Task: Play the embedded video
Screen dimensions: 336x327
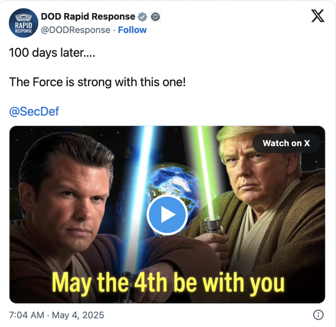Action: pyautogui.click(x=167, y=215)
